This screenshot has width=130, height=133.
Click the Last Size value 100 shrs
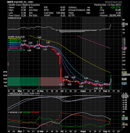[x=60, y=13]
